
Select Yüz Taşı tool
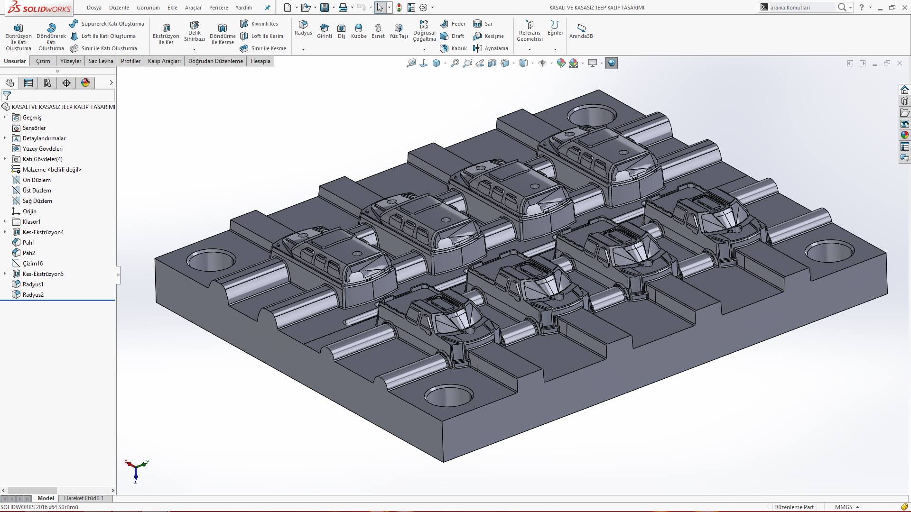(399, 31)
